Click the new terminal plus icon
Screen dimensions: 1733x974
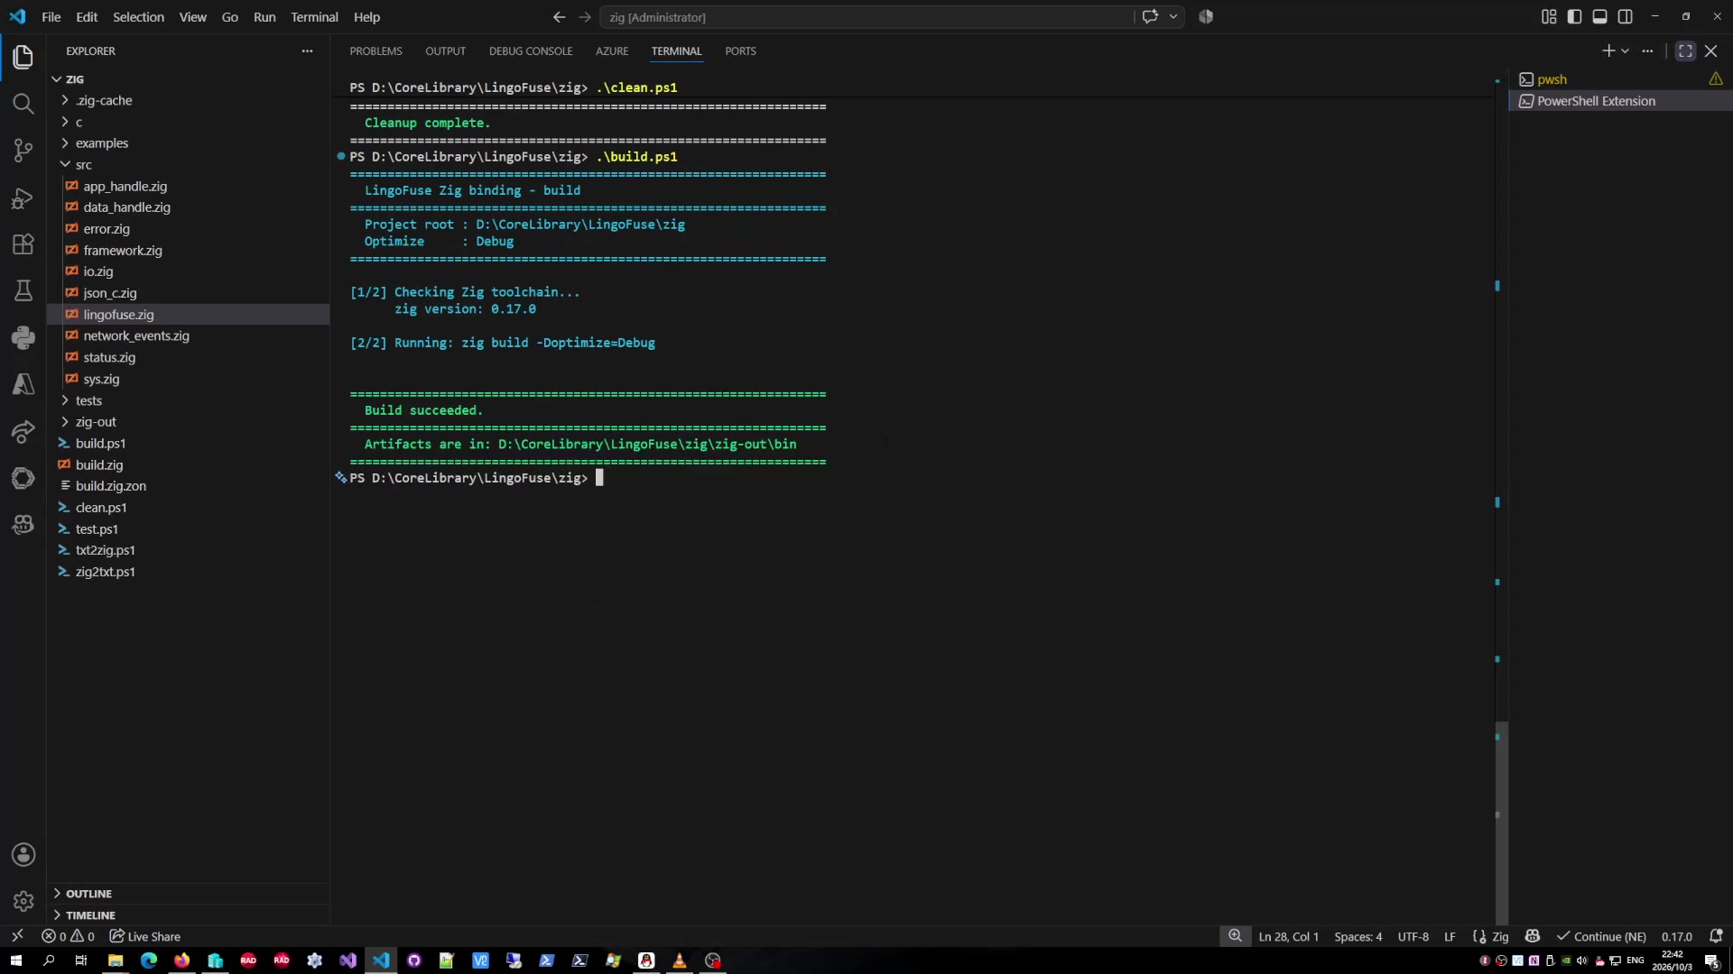(x=1608, y=51)
